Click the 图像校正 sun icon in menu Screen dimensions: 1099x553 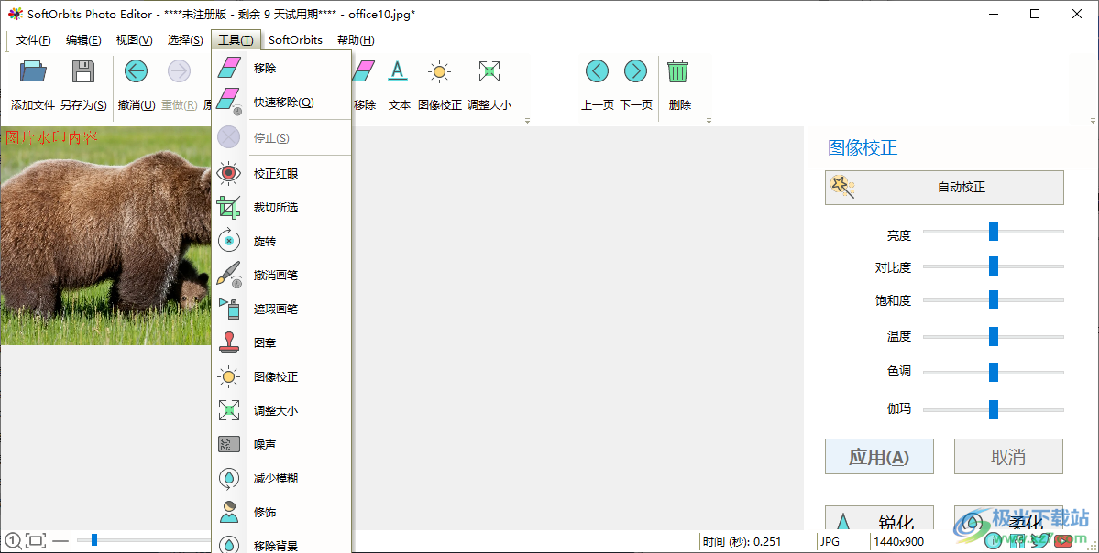tap(229, 376)
